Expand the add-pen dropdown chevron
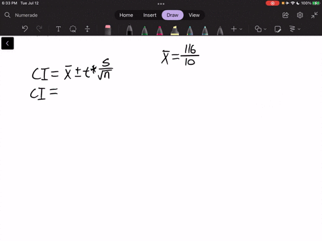 (x=241, y=29)
